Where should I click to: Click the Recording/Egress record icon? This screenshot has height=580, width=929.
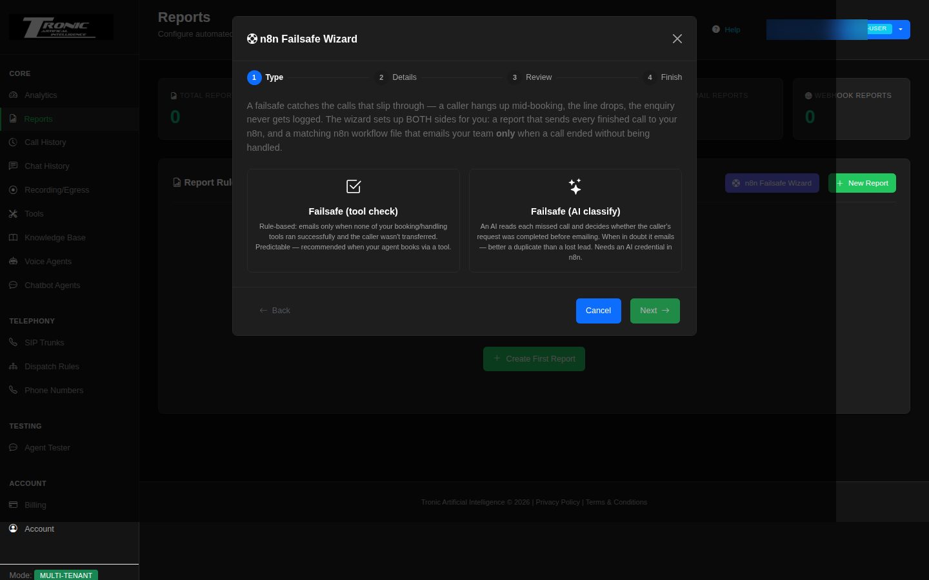coord(13,190)
